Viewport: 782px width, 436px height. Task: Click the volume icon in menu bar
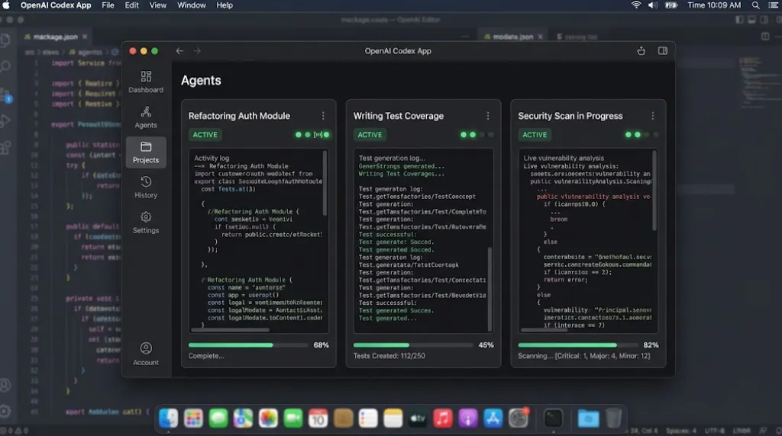tap(652, 5)
